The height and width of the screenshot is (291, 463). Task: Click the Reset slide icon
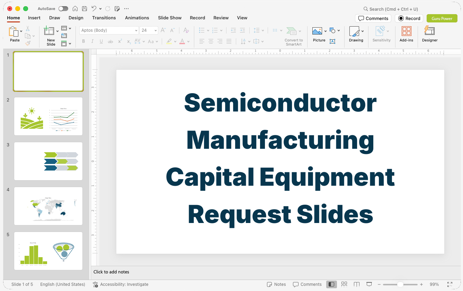[64, 36]
